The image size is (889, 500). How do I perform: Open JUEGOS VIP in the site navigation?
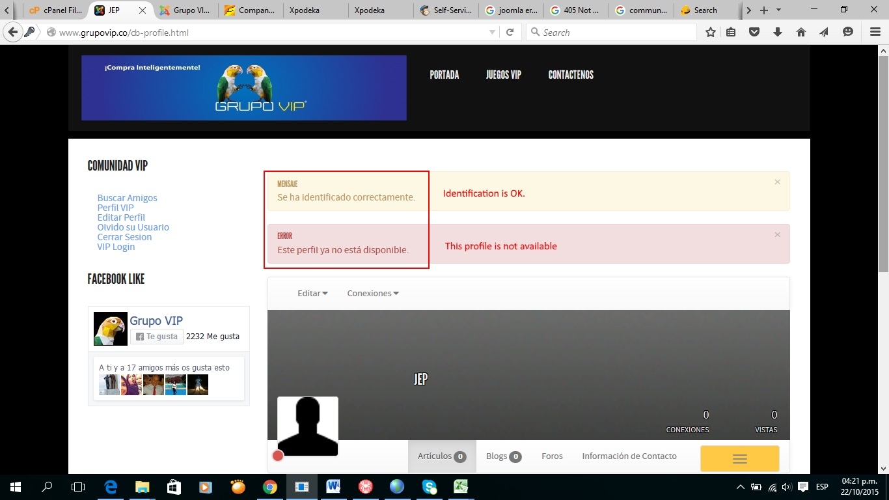coord(504,75)
